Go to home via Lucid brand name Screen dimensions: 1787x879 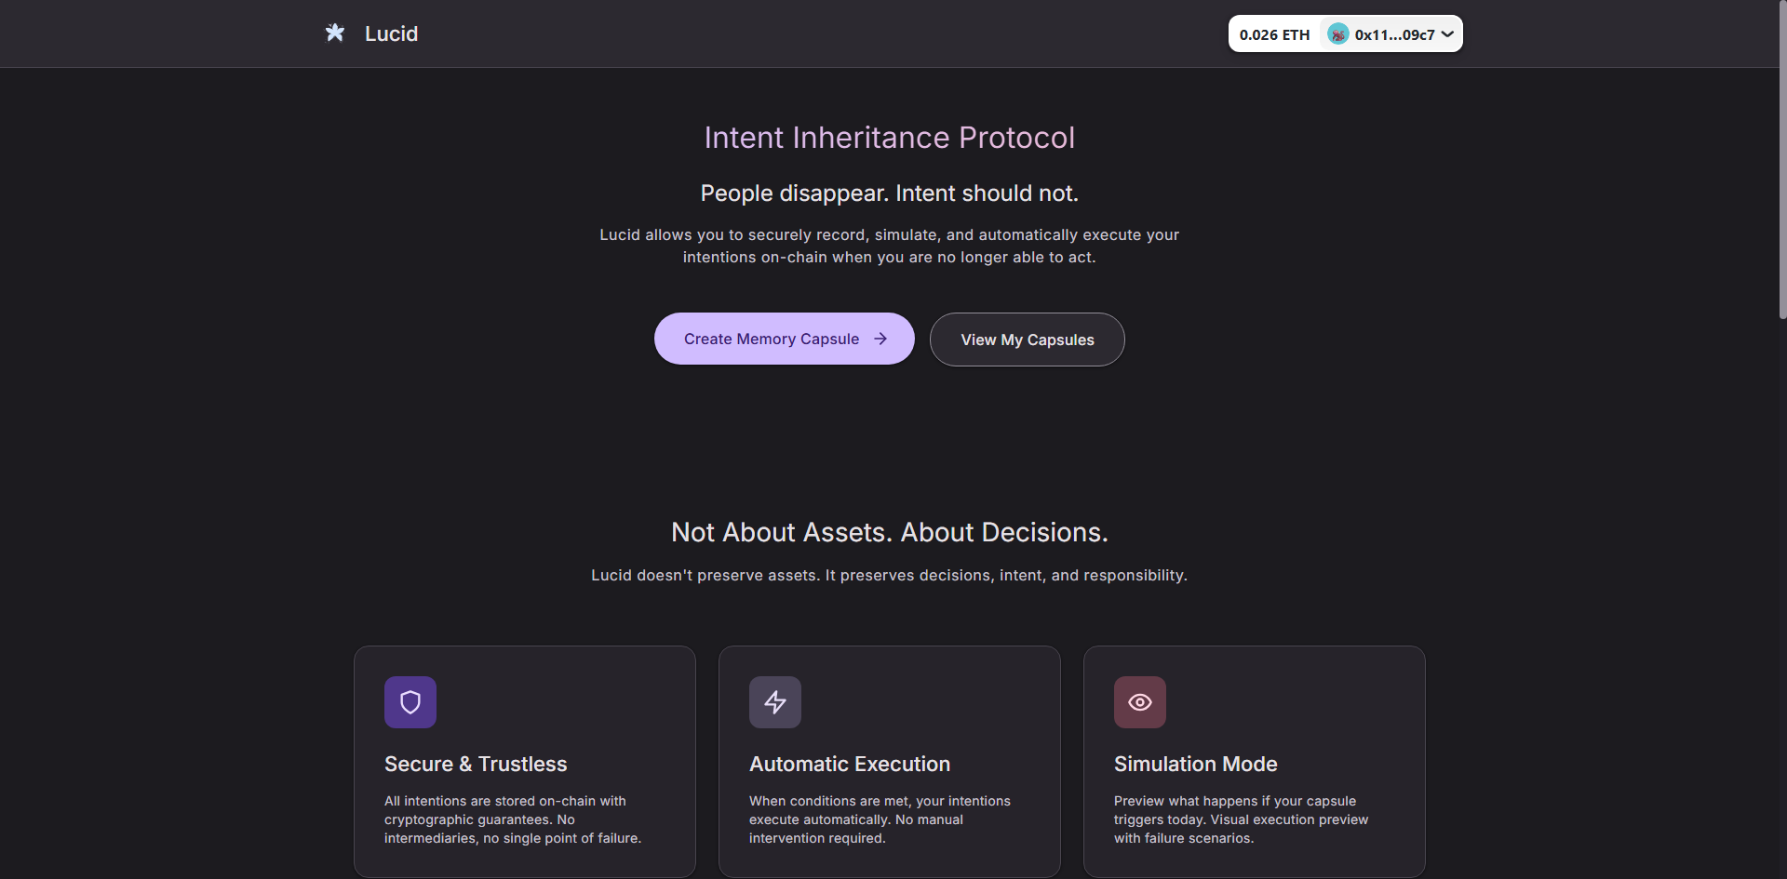coord(391,33)
